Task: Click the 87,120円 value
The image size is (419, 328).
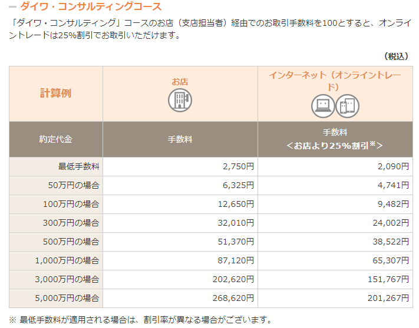Action: pyautogui.click(x=236, y=260)
